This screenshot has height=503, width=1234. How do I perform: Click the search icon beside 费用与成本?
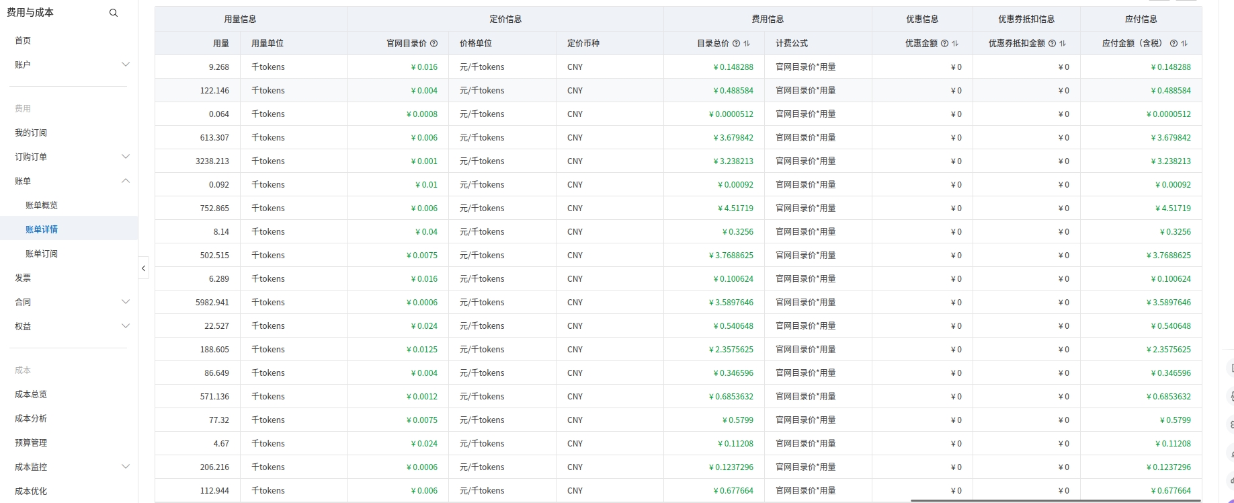pos(114,13)
